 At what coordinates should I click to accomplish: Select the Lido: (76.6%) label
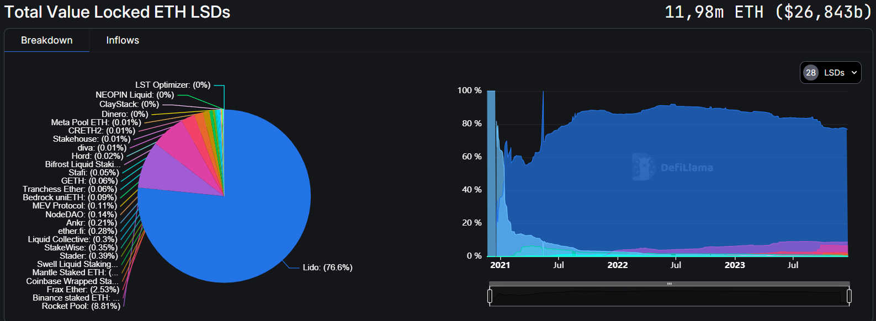point(327,267)
